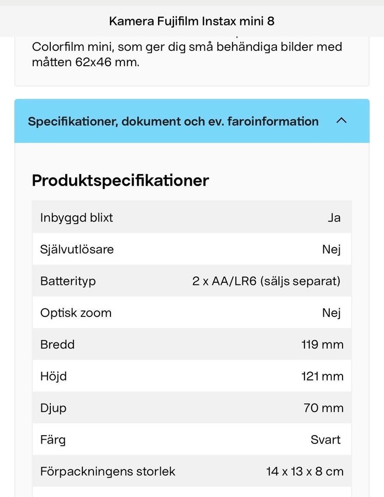Tap the Kamera Fujifilm Instax mini 8 title
This screenshot has height=497, width=384.
[192, 21]
